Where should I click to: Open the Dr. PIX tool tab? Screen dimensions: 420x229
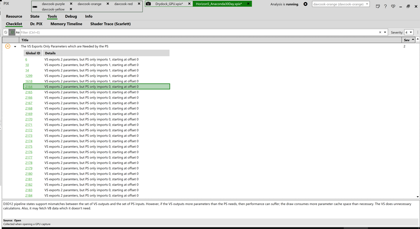click(x=36, y=24)
